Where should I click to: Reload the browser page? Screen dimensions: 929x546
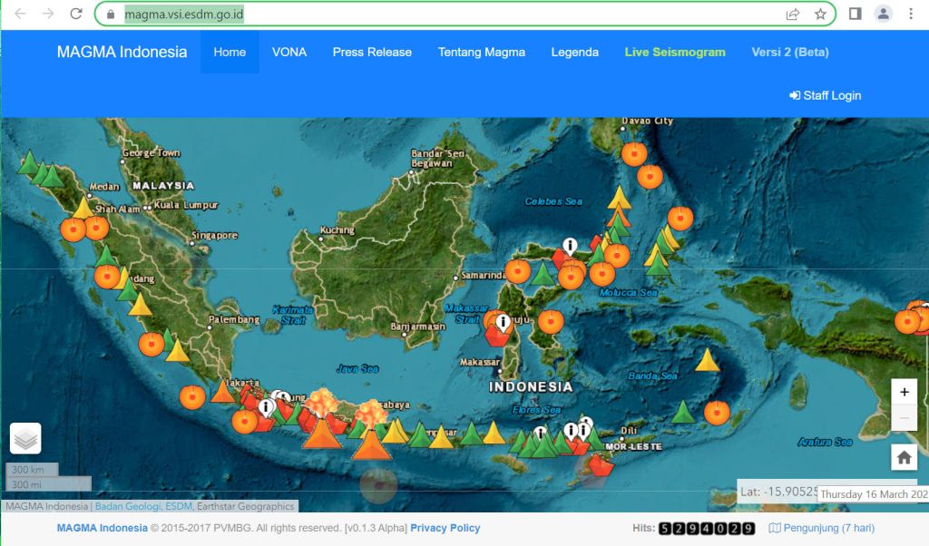(x=76, y=15)
